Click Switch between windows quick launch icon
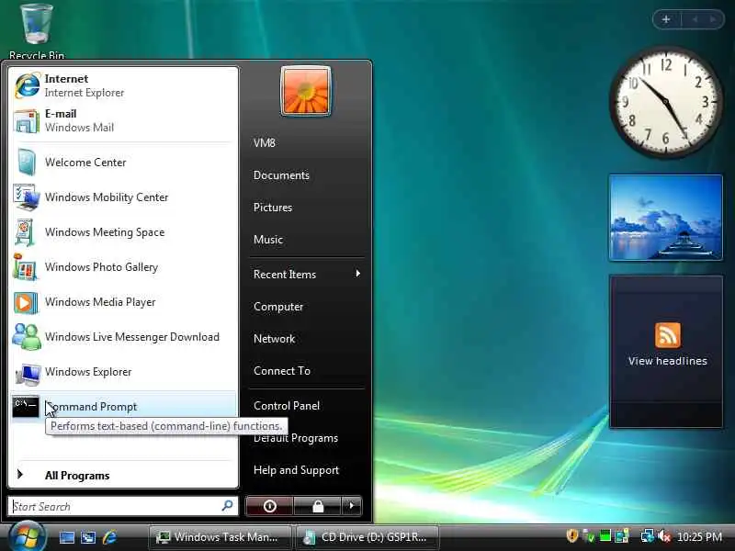This screenshot has width=735, height=551. [88, 537]
